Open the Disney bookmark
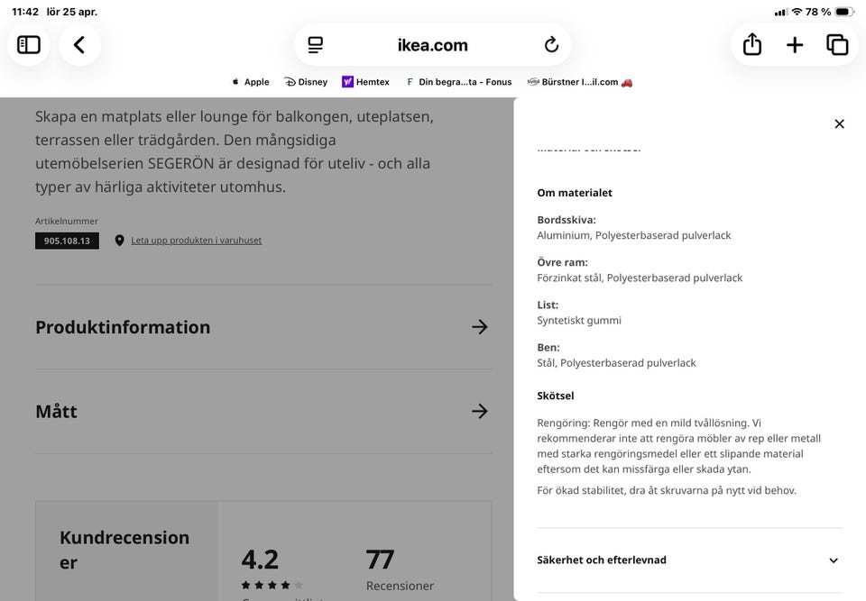 click(306, 82)
